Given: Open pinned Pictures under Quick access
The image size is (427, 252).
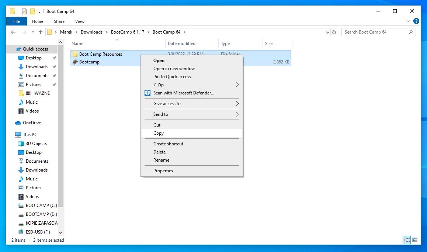Looking at the screenshot, I should tap(34, 84).
